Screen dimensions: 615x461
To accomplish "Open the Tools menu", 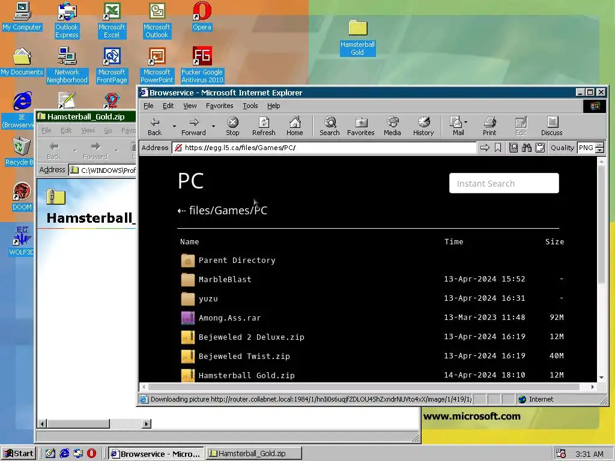I will click(x=250, y=106).
